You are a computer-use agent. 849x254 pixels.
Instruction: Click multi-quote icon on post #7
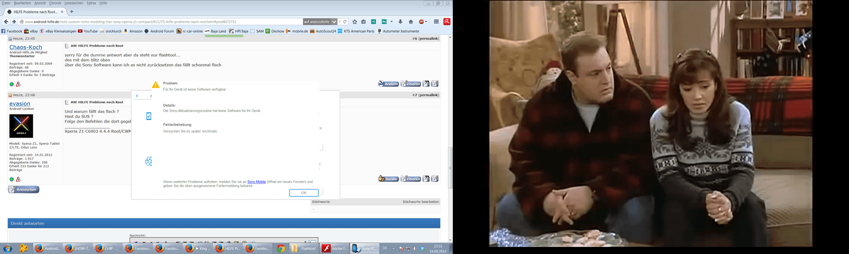pos(426,179)
